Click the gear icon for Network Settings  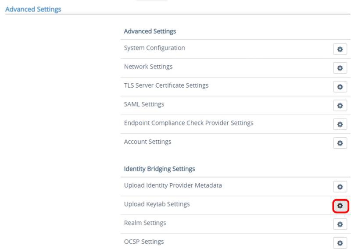click(340, 68)
